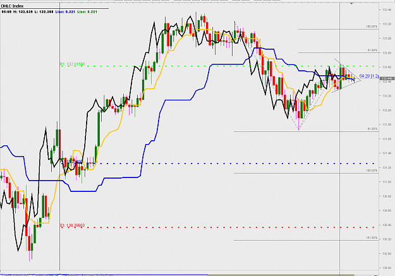Click the blue horizontal scrollbar at the chart bottom
Viewport: 395px width, 276px height.
(x=178, y=275)
